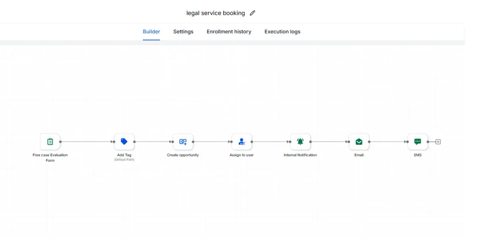This screenshot has height=238, width=477.
Task: Select the Email envelope node
Action: tap(359, 142)
